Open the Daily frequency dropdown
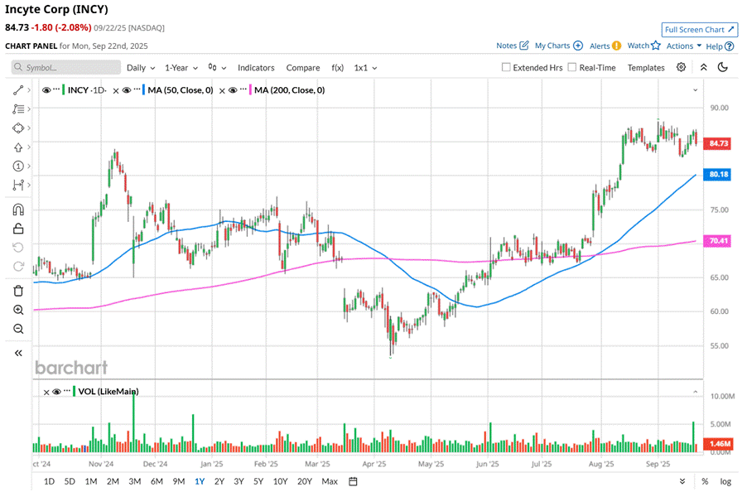 coord(140,68)
